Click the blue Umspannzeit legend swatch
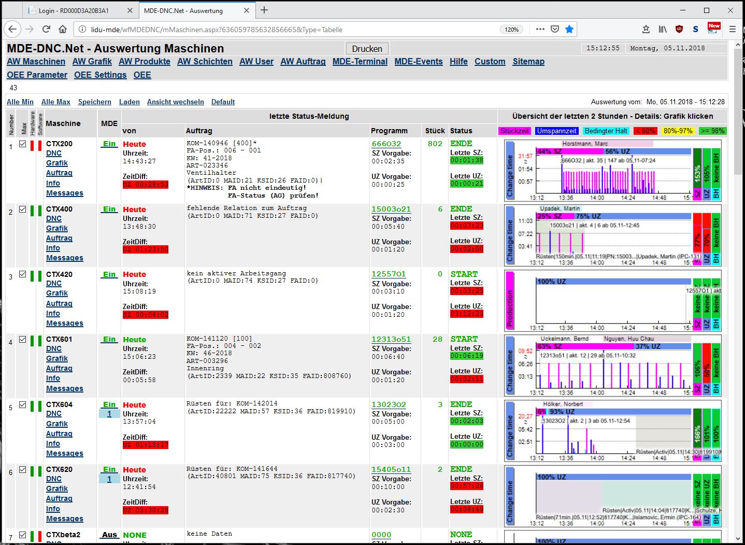The width and height of the screenshot is (745, 545). pos(556,131)
